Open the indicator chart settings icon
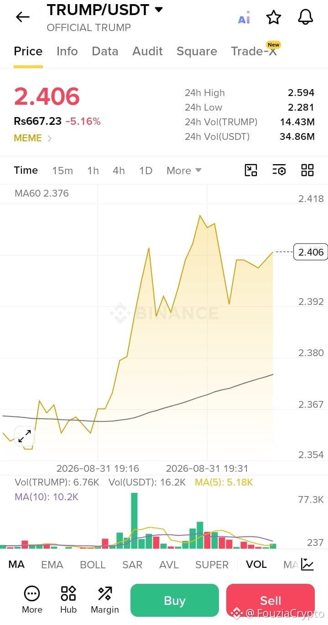328x625 pixels. (x=308, y=564)
